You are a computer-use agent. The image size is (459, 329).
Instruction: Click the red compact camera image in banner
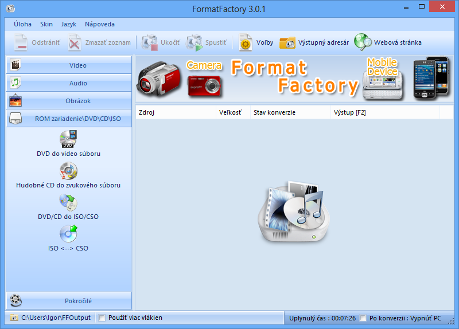(204, 85)
